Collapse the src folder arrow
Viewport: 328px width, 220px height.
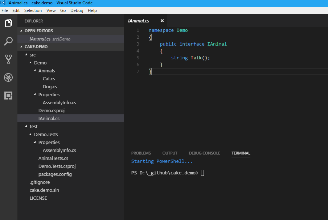point(26,55)
